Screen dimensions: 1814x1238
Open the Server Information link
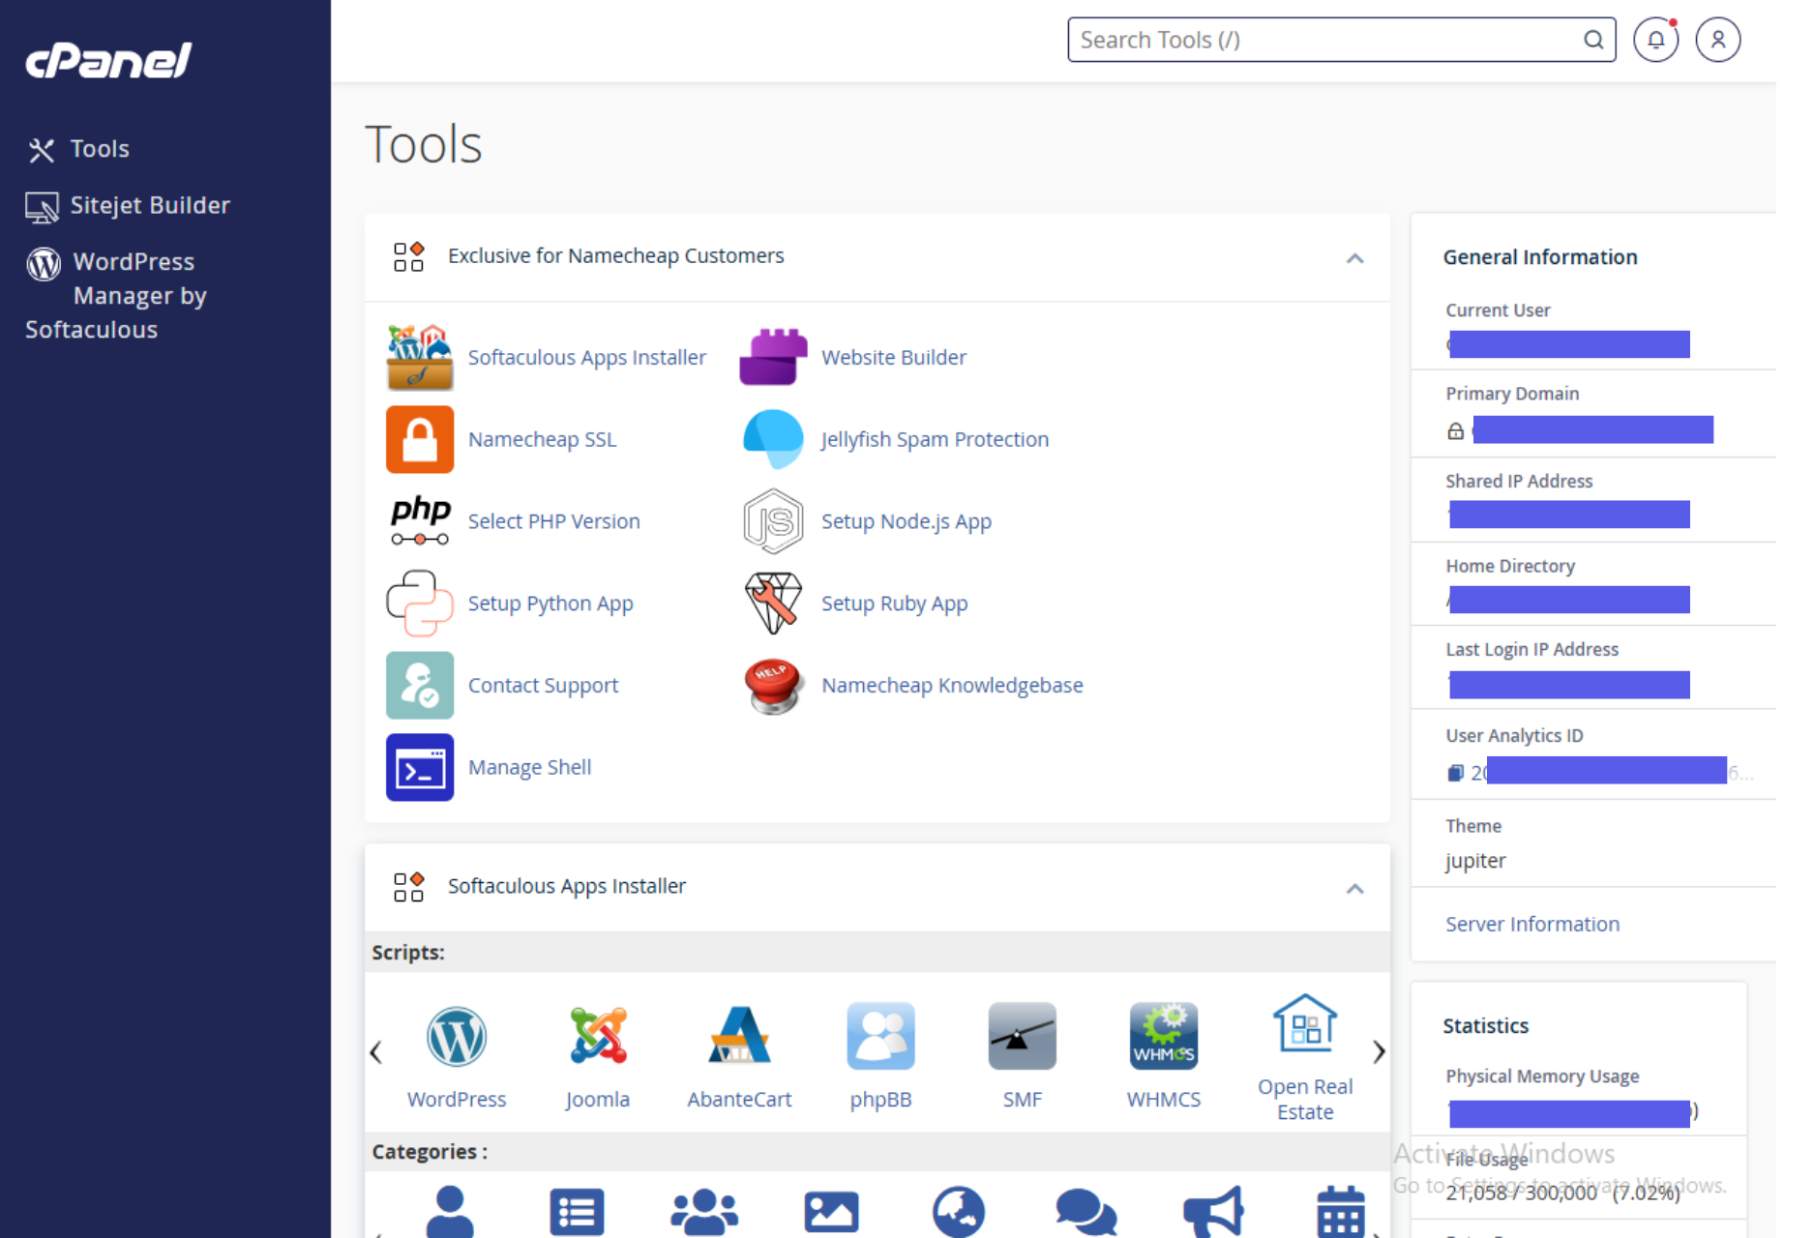click(1531, 924)
